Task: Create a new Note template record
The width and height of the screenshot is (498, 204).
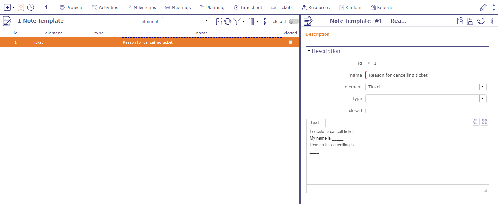Action: (x=219, y=21)
